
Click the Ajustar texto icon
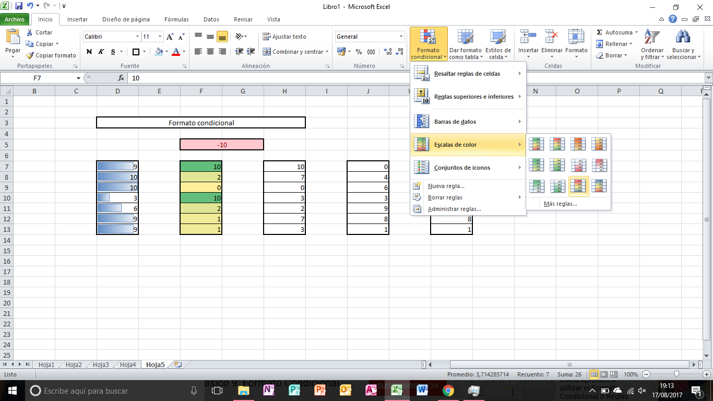(x=282, y=36)
